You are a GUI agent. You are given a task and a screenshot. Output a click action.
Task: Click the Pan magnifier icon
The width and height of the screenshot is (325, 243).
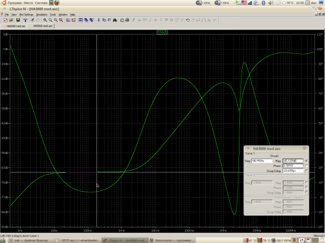[x=50, y=20]
